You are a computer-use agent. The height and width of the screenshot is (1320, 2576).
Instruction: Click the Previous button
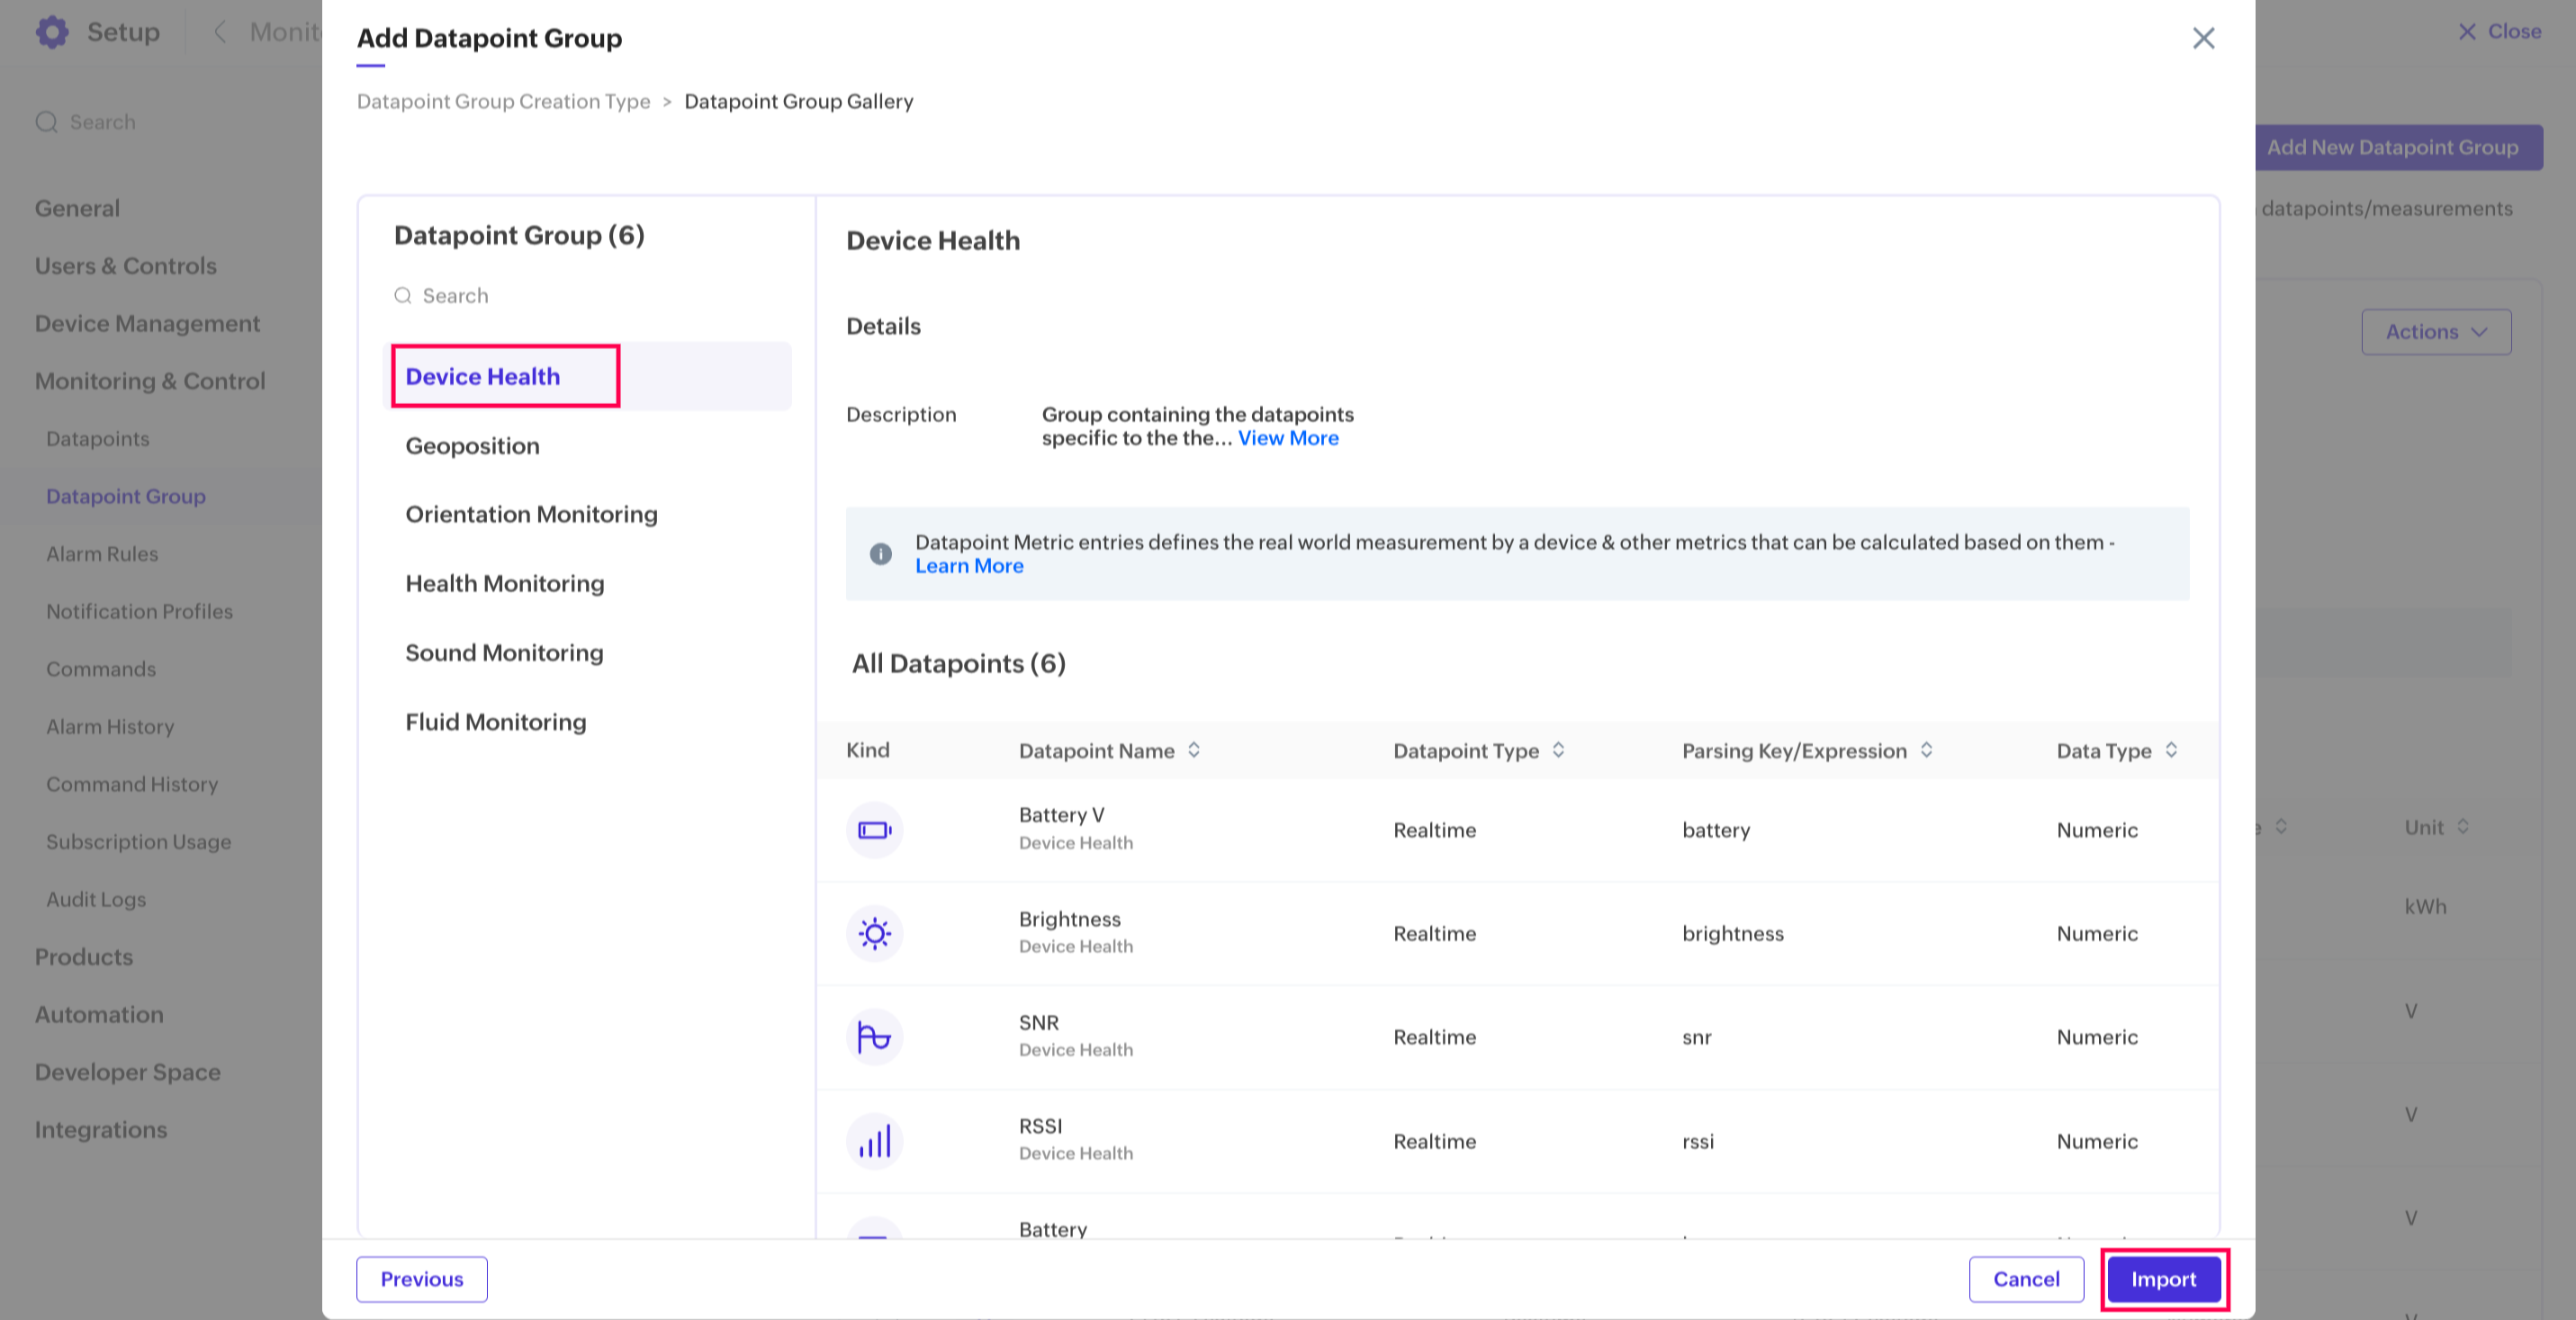tap(421, 1279)
